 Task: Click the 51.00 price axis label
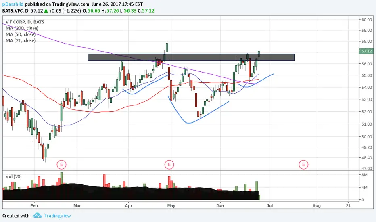coord(367,124)
